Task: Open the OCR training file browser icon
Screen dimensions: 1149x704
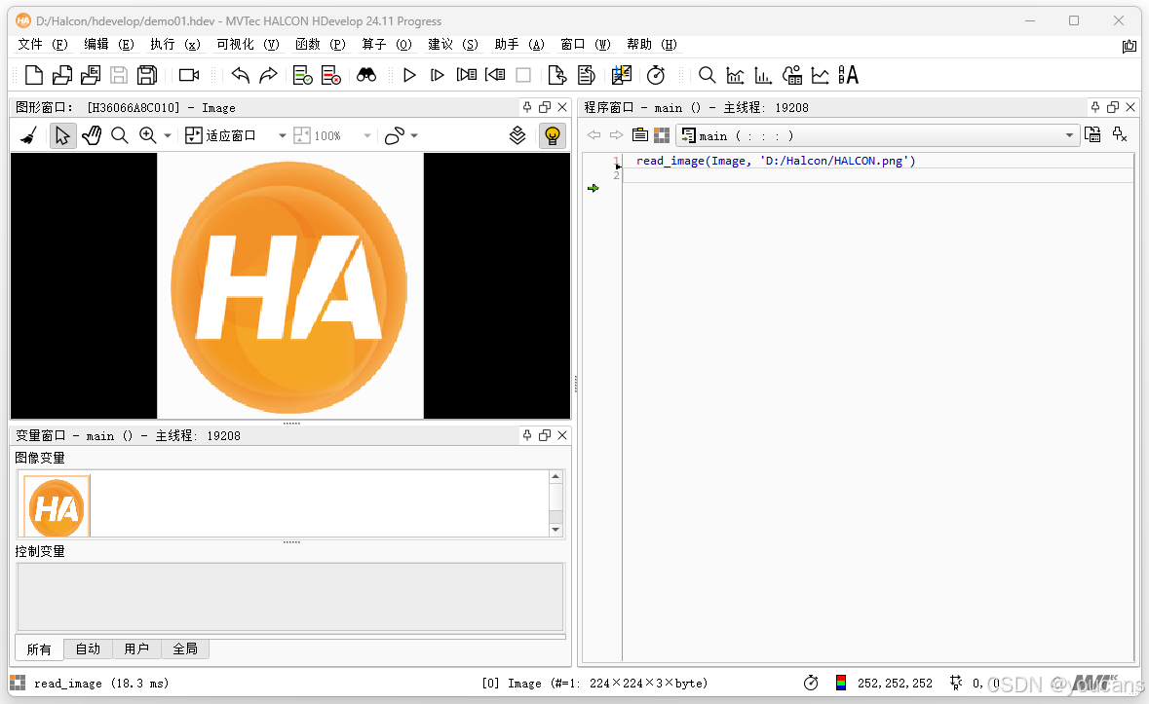Action: click(848, 75)
